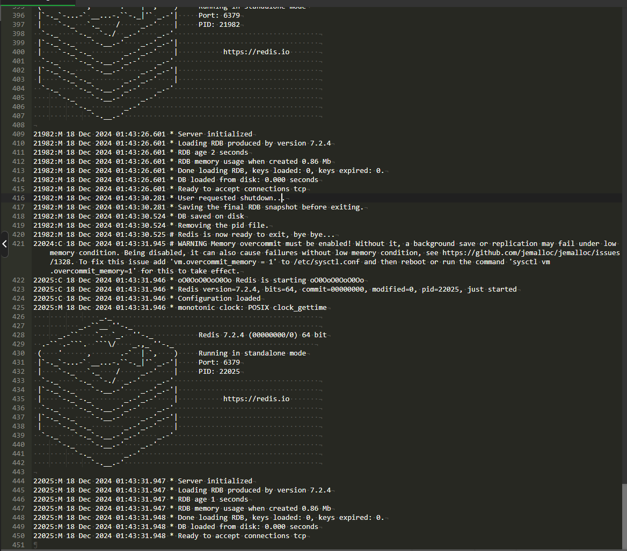The image size is (627, 551).
Task: Click "RDB memory usage when created" on line 447
Action: point(237,509)
